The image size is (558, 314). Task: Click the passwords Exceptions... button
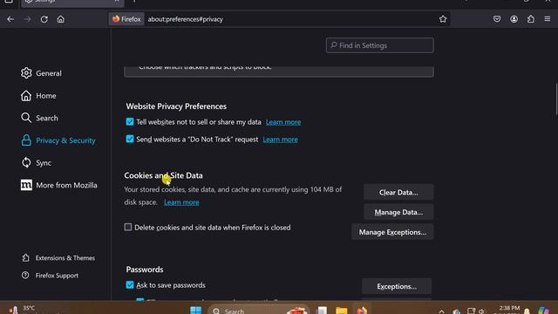click(x=397, y=286)
